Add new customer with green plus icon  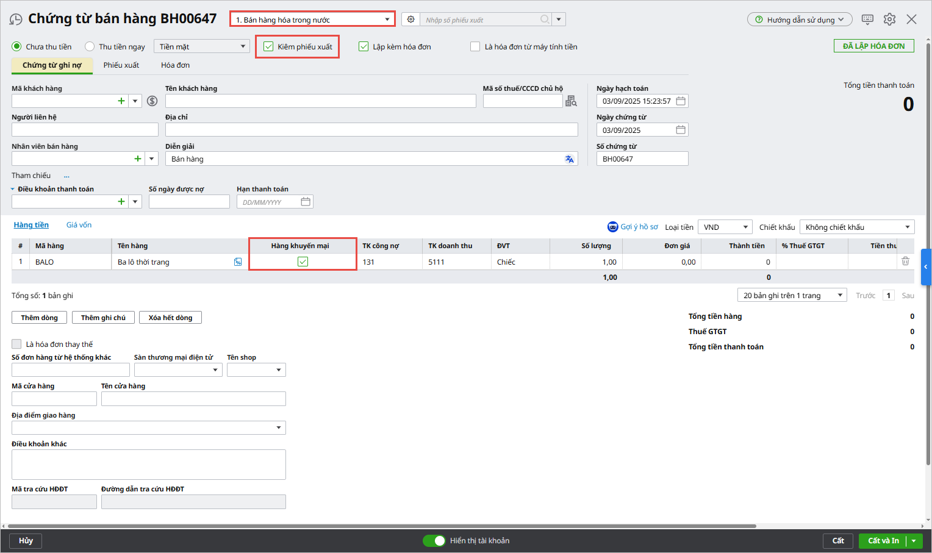(x=121, y=101)
